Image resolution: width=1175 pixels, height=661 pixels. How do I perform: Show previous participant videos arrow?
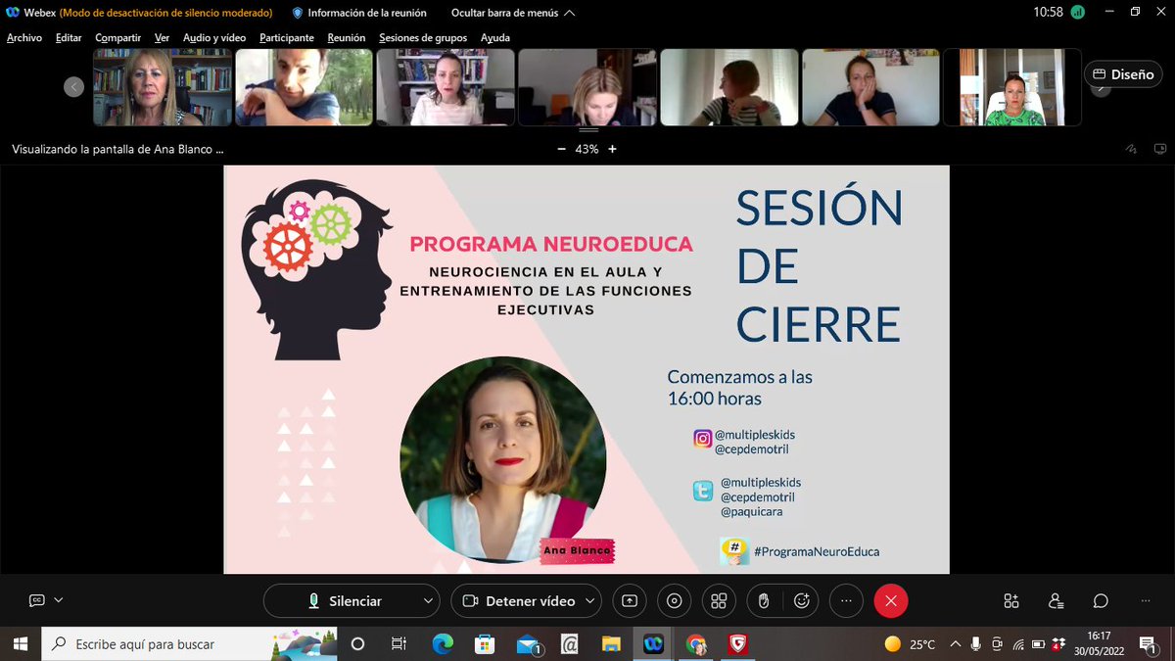(x=74, y=86)
